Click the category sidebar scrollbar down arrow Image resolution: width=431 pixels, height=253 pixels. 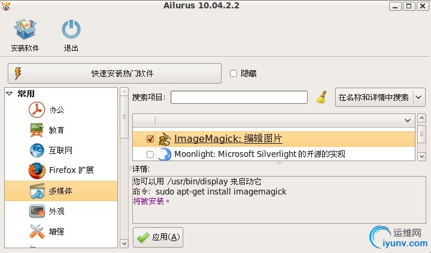coord(124,243)
